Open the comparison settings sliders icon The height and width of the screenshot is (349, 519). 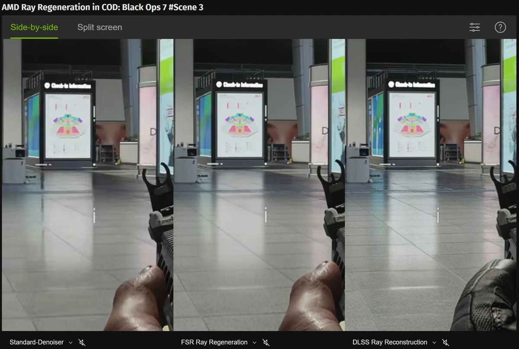[x=474, y=27]
